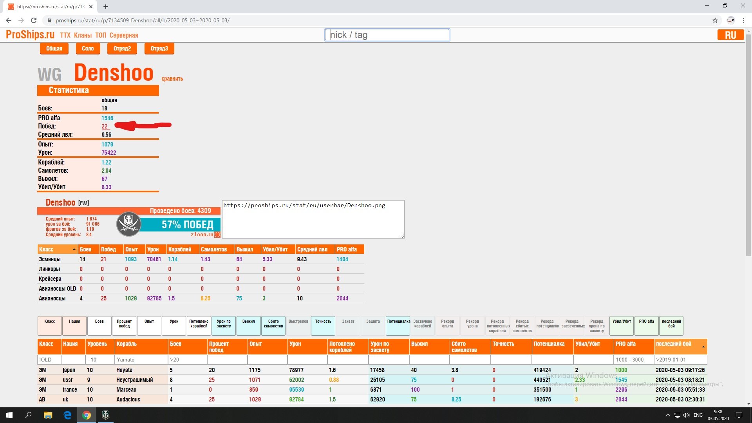The width and height of the screenshot is (752, 423).
Task: Open Кланы menu item
Action: click(x=83, y=35)
